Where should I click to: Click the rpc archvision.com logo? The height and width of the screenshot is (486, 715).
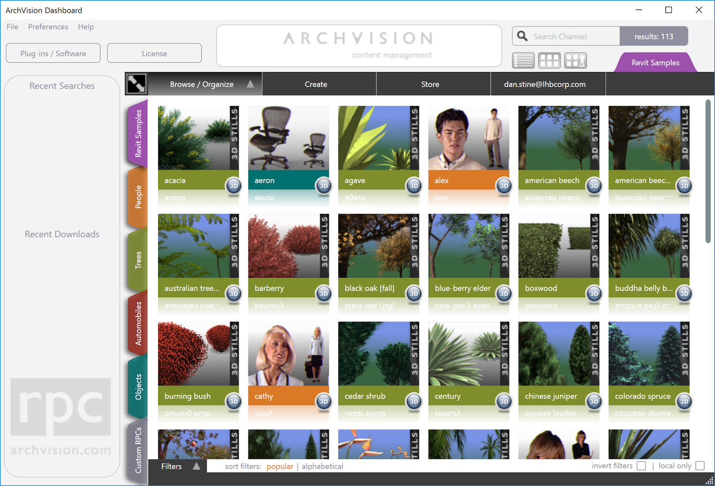tap(60, 416)
